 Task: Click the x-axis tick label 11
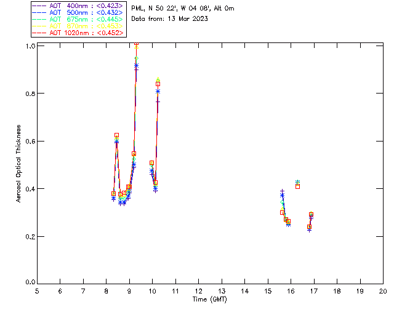(175, 292)
